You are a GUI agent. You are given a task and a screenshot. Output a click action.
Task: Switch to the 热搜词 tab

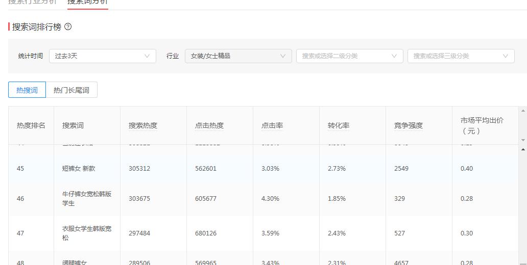(27, 90)
